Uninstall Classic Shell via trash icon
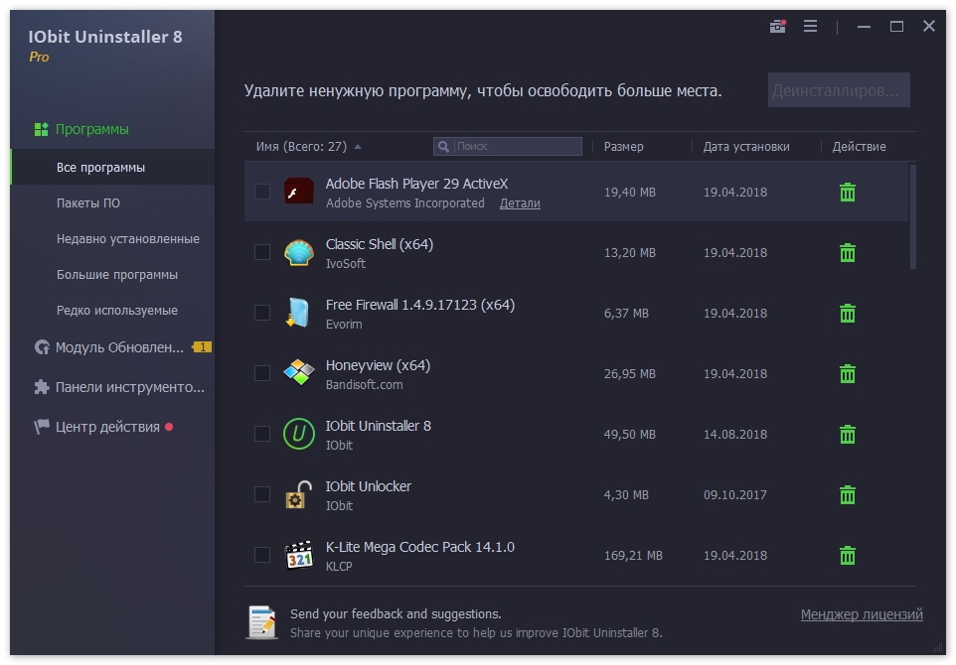Image resolution: width=956 pixels, height=665 pixels. [x=848, y=252]
